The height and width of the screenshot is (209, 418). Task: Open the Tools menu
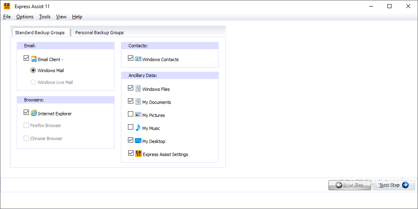pyautogui.click(x=45, y=17)
